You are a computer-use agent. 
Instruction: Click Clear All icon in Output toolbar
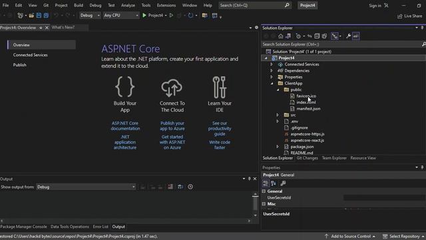click(170, 187)
